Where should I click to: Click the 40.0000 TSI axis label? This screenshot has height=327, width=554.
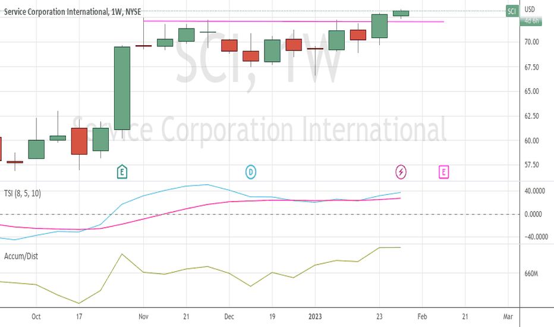tap(534, 191)
